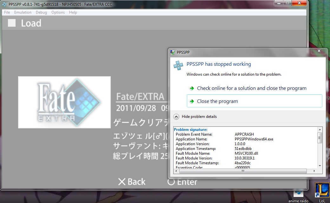The width and height of the screenshot is (330, 203).
Task: Click the problem details scrollbar down arrow
Action: (320, 166)
